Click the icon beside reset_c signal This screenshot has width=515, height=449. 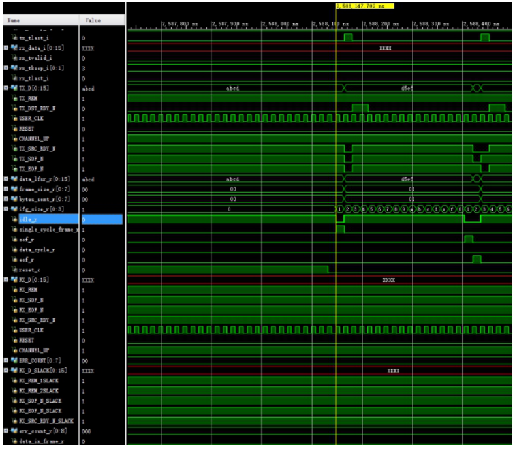[14, 270]
